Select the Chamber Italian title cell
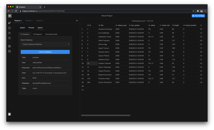 (x=106, y=79)
